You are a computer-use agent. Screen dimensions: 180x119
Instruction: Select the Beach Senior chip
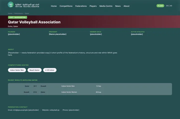34,70
